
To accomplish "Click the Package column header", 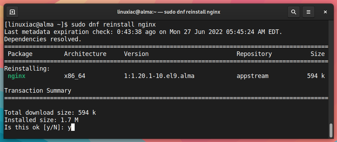I will [x=20, y=54].
